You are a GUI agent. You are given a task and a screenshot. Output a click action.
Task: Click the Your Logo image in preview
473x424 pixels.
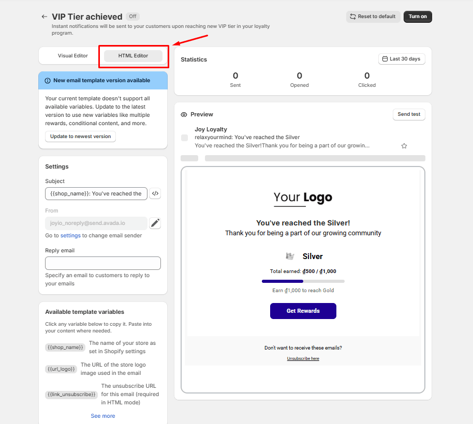pyautogui.click(x=303, y=198)
